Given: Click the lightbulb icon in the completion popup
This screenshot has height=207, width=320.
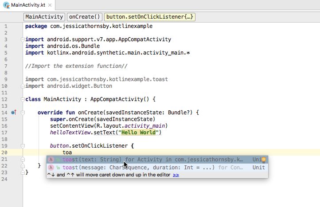Looking at the screenshot, I should 264,160.
